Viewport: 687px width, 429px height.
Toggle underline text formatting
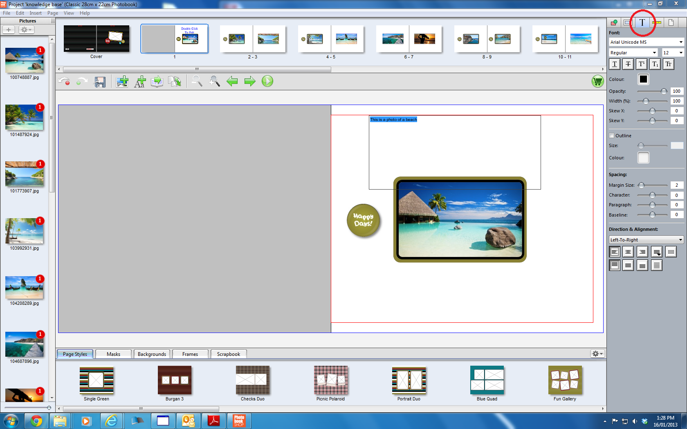(x=615, y=64)
